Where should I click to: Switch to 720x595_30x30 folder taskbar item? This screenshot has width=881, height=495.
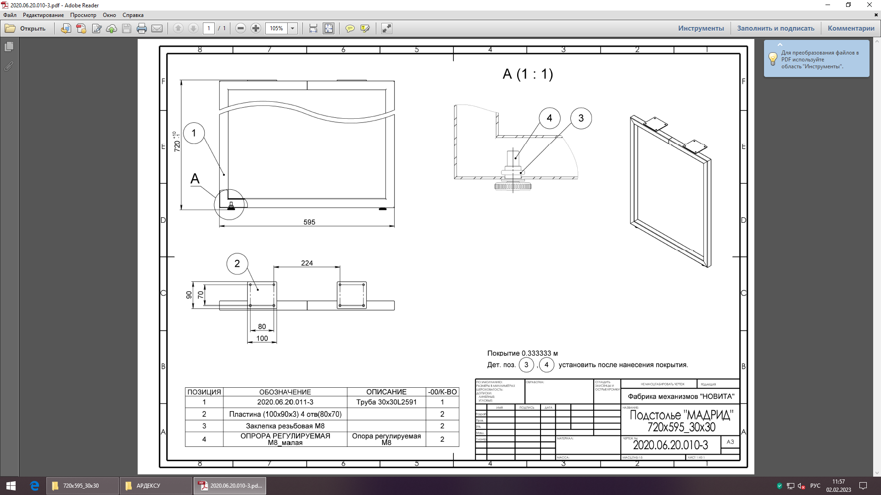coord(82,486)
